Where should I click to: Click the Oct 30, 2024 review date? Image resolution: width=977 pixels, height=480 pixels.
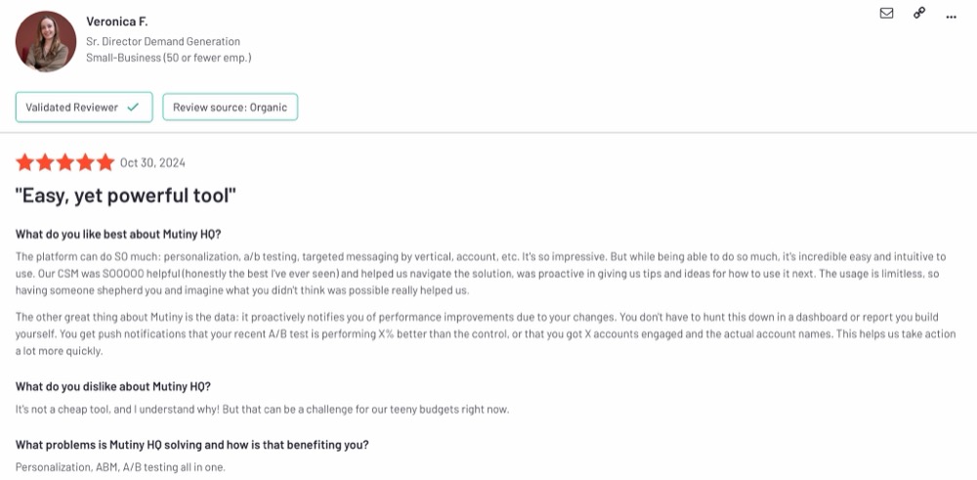click(x=152, y=162)
